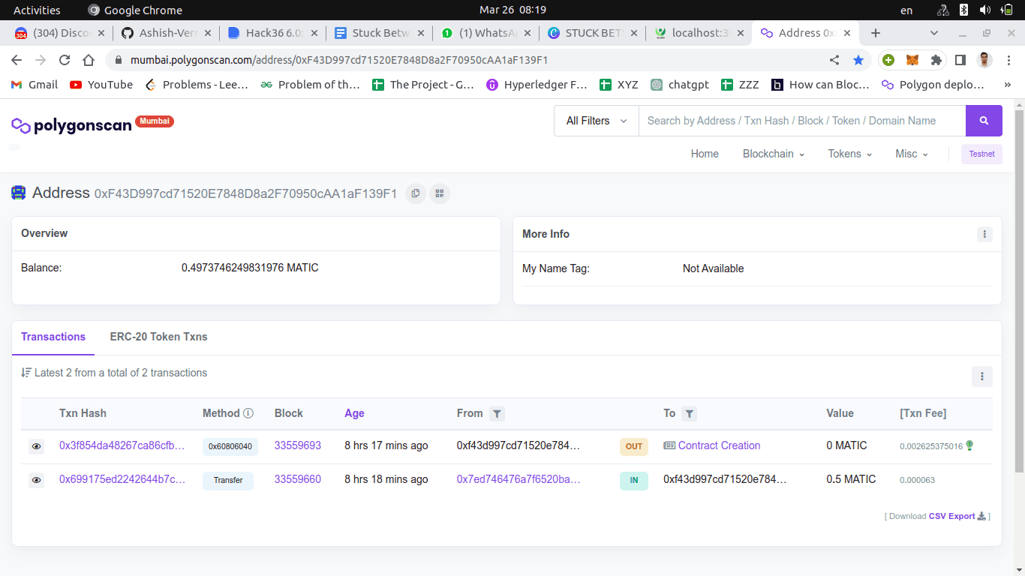Show more bookmarks chevron
1025x576 pixels.
coord(1008,85)
